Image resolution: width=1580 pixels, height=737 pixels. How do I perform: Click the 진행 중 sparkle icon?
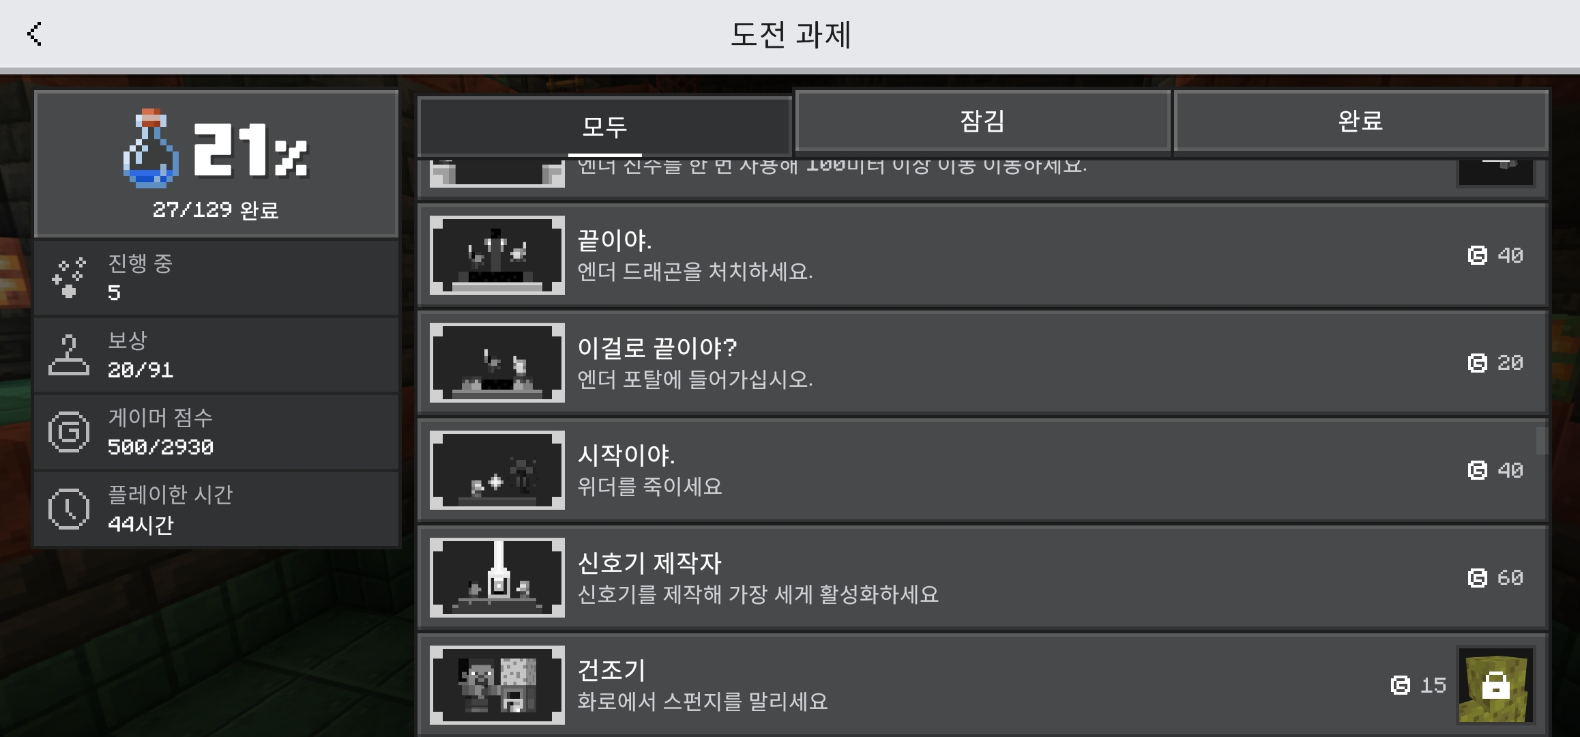coord(69,278)
